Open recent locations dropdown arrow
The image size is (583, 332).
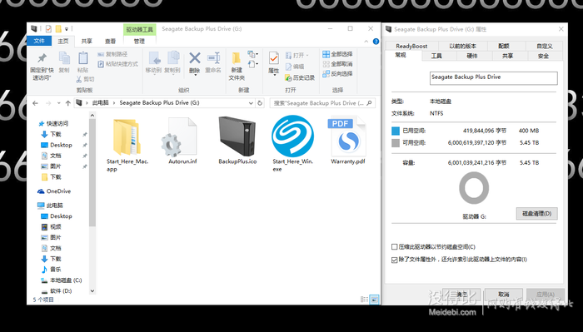tap(59, 103)
